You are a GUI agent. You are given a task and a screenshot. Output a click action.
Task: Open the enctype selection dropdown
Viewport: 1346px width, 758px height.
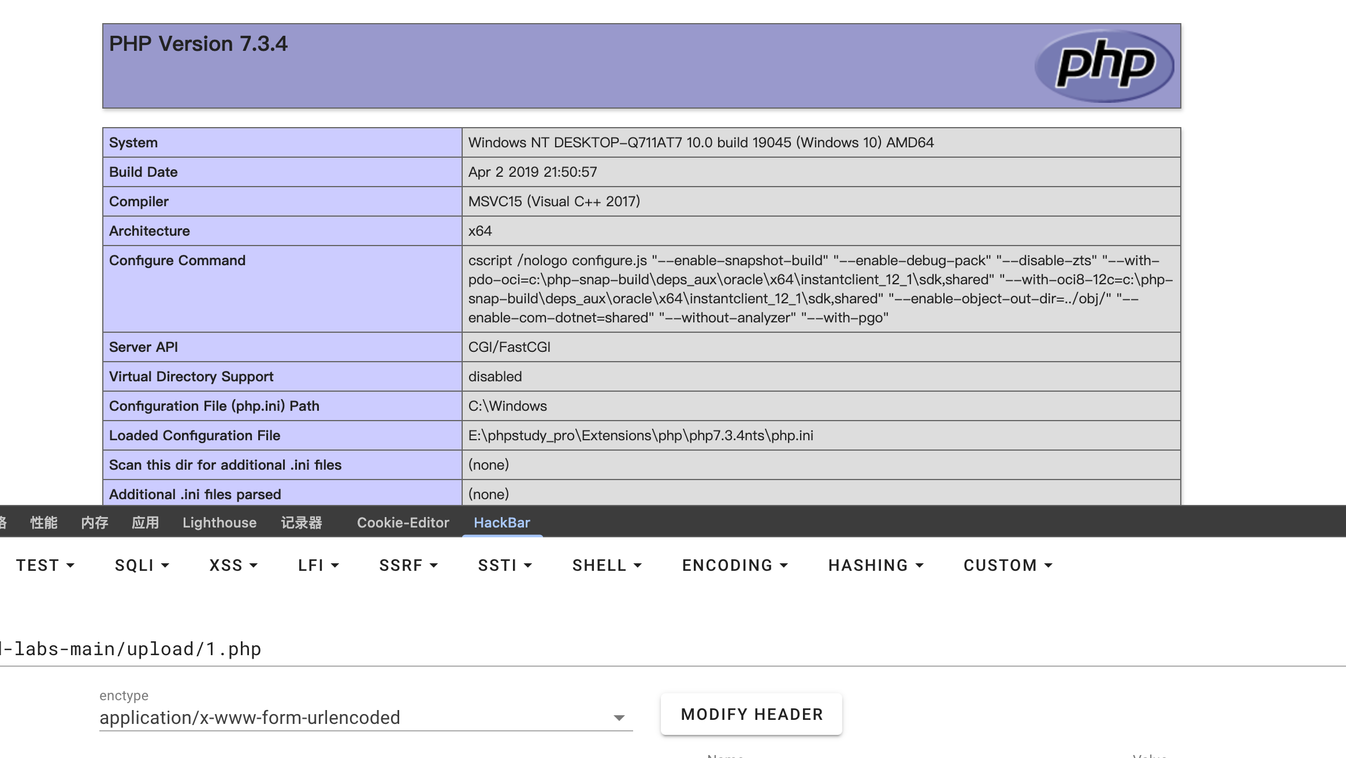(x=365, y=718)
